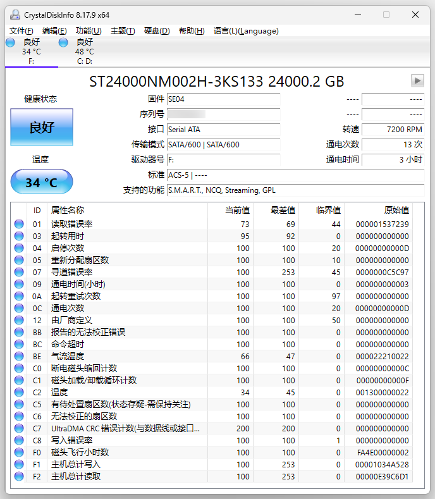Click the status orb for BC 命令超时

[x=19, y=344]
